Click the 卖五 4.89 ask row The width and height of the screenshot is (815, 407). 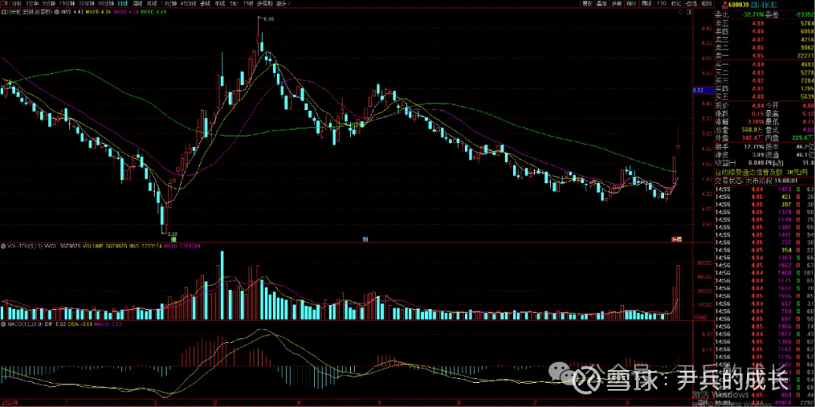point(764,24)
